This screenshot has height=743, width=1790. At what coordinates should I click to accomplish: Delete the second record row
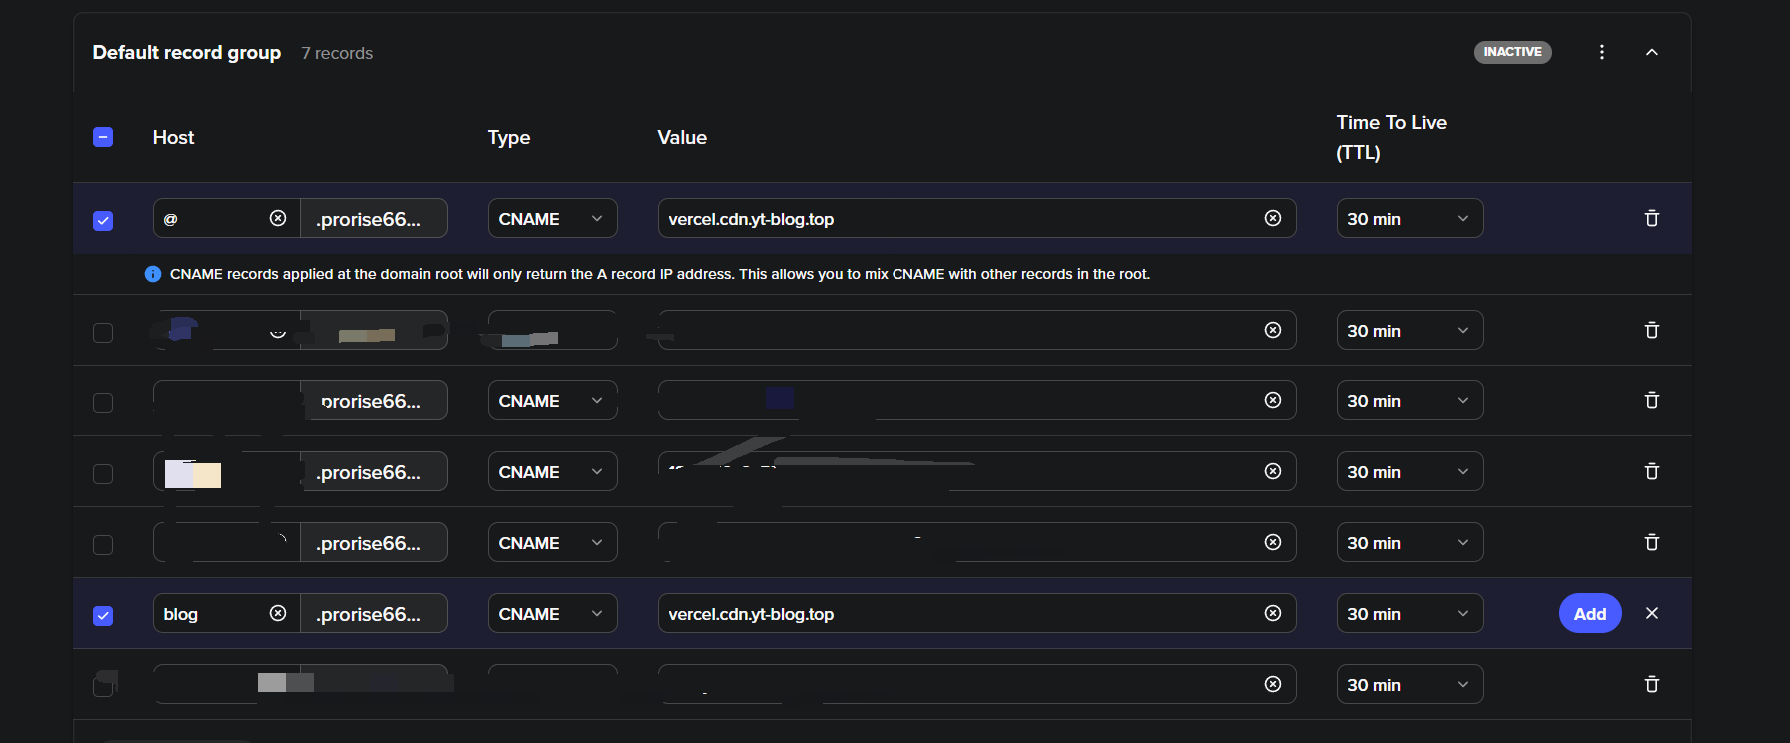point(1651,330)
